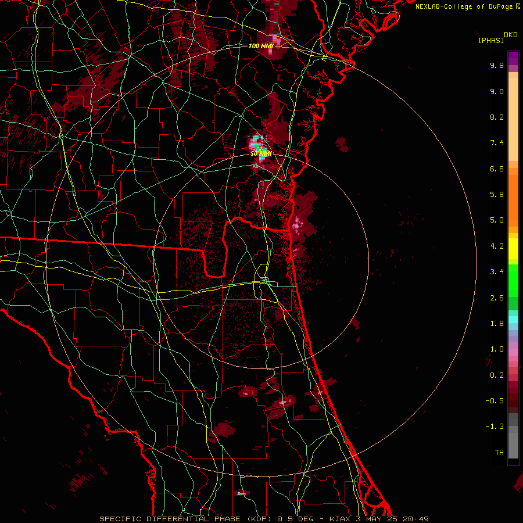
Task: Select the 0.2 legend value
Action: (x=497, y=375)
